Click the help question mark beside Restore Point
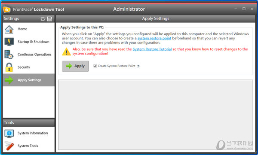Screen dimensions: 258x155 click(138, 66)
